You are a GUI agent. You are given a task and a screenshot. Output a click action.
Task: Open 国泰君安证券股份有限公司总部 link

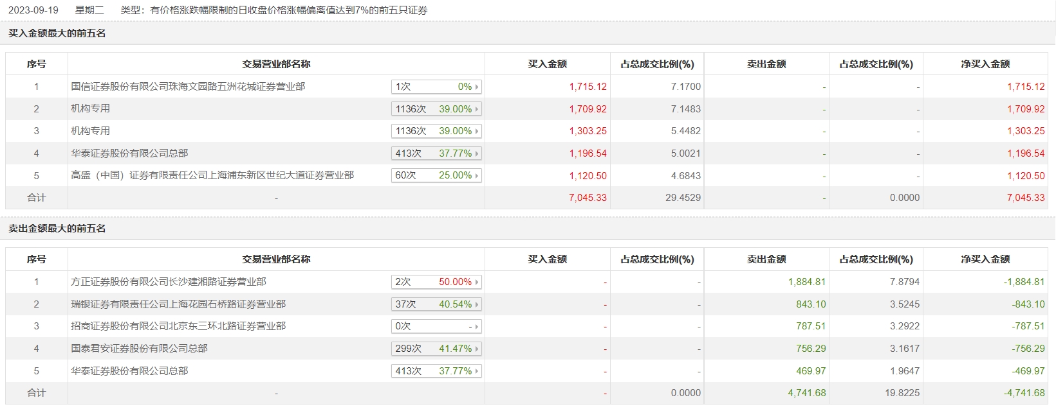[x=139, y=349]
